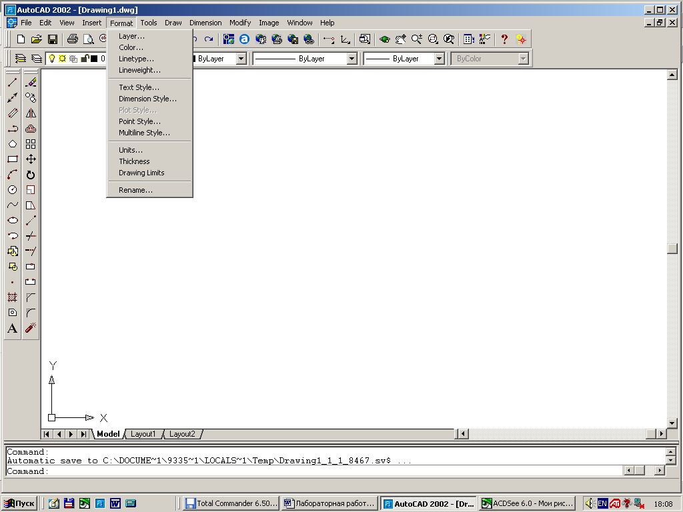Select the Multiline Text tool

coord(13,328)
